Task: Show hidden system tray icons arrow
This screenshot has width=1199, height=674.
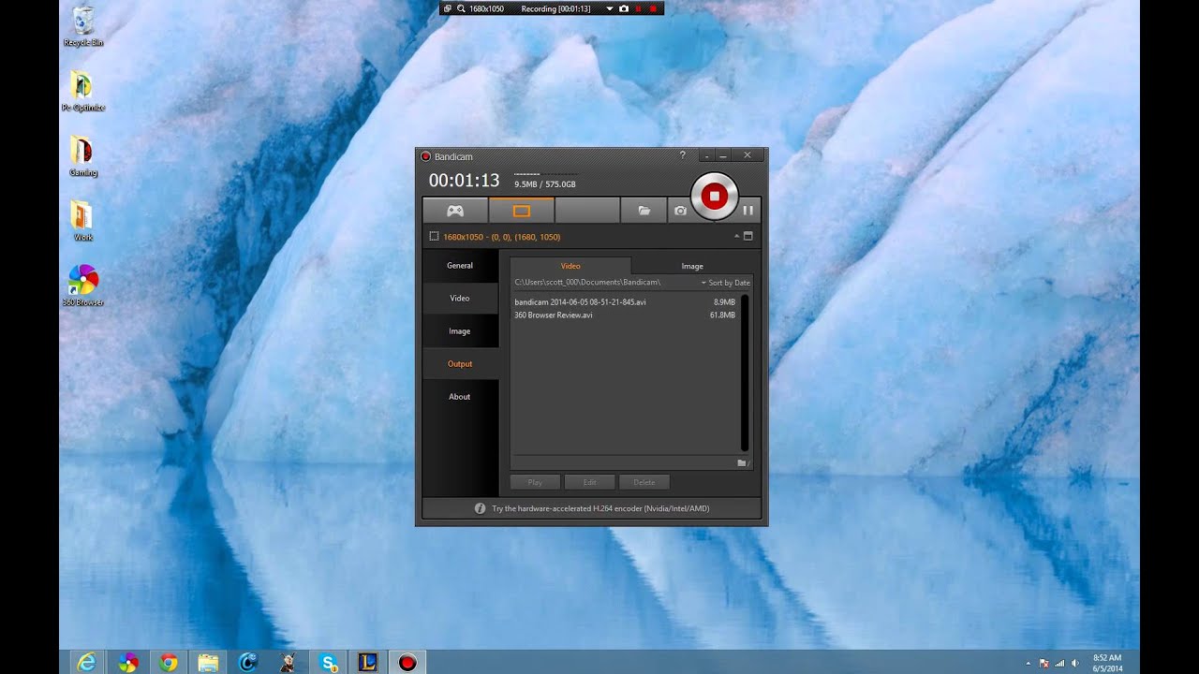Action: pyautogui.click(x=1029, y=663)
